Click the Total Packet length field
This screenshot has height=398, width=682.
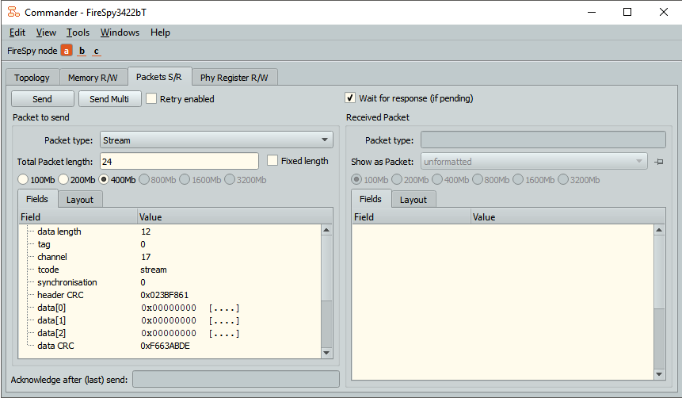179,161
